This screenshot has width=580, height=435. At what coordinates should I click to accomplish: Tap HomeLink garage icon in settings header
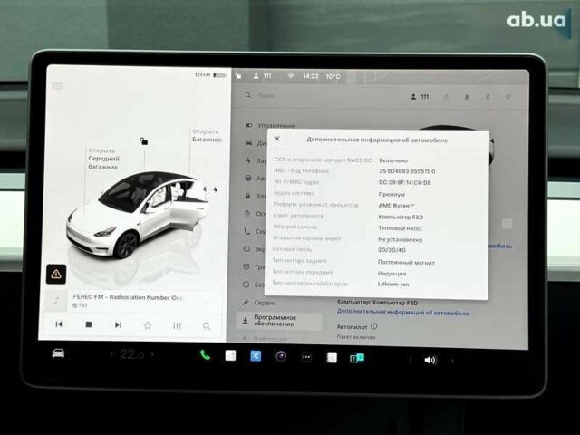[x=447, y=97]
